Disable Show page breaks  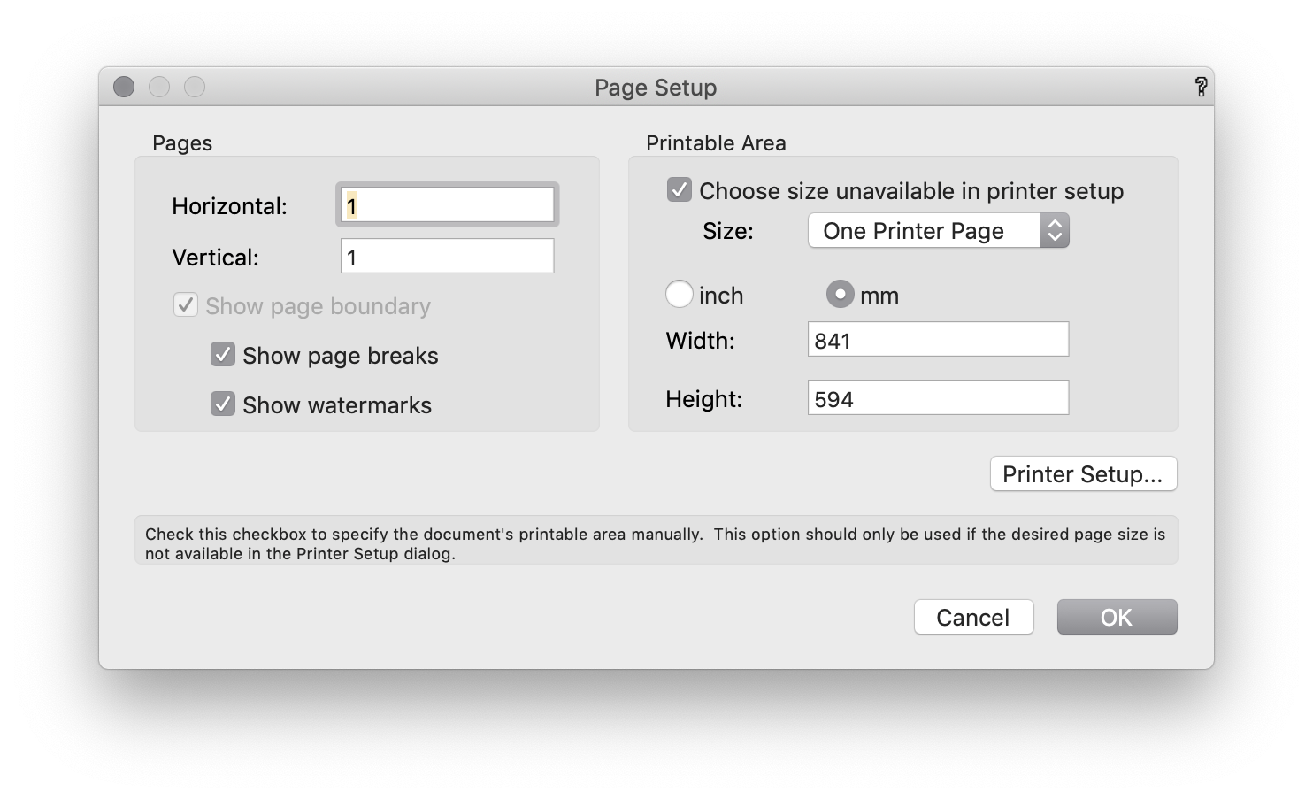pos(222,354)
